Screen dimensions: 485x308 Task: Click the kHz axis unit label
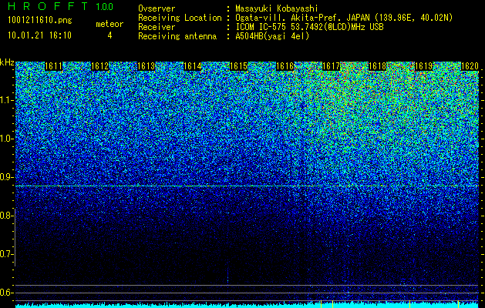8,62
